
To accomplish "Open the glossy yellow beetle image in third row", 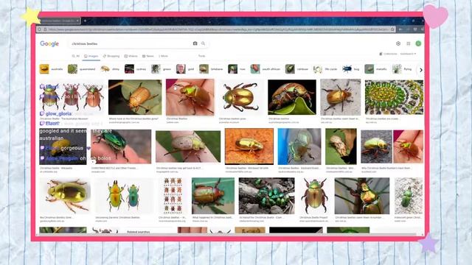I will 65,196.
